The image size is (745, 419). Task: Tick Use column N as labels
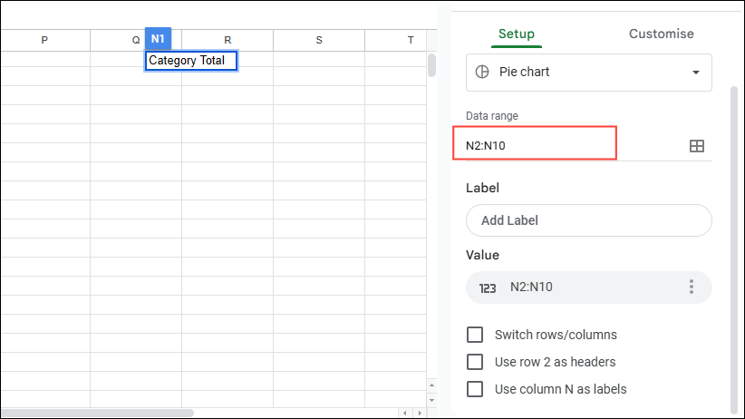tap(475, 389)
